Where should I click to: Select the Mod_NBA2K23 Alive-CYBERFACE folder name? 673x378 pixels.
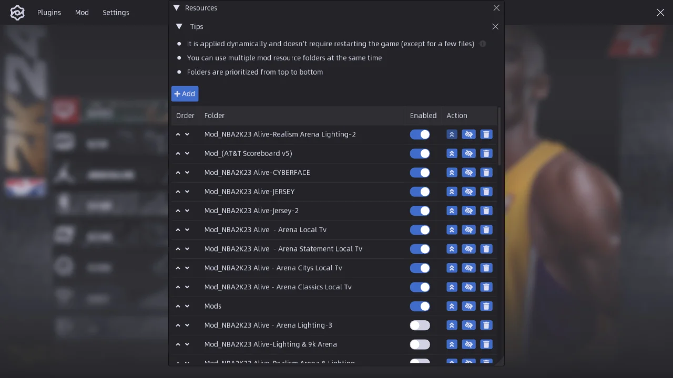pyautogui.click(x=257, y=172)
